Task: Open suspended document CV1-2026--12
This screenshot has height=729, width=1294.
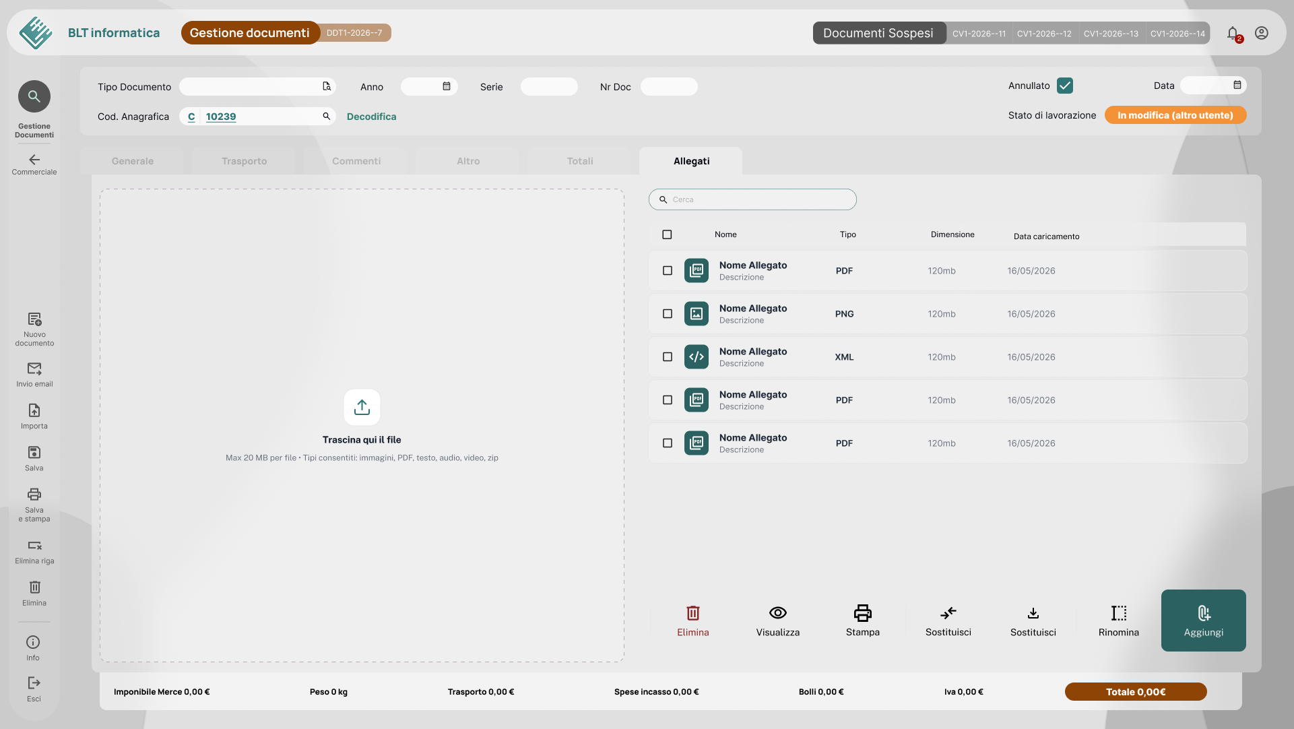Action: pyautogui.click(x=1044, y=33)
